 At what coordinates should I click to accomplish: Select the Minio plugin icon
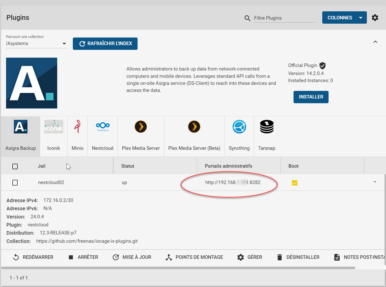(x=78, y=127)
